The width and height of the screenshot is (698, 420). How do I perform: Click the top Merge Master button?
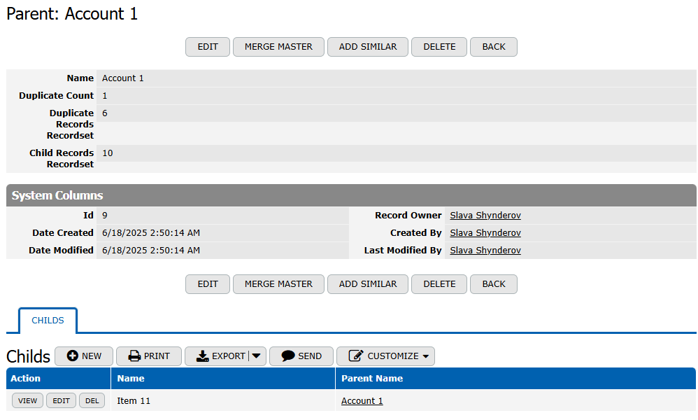click(278, 47)
